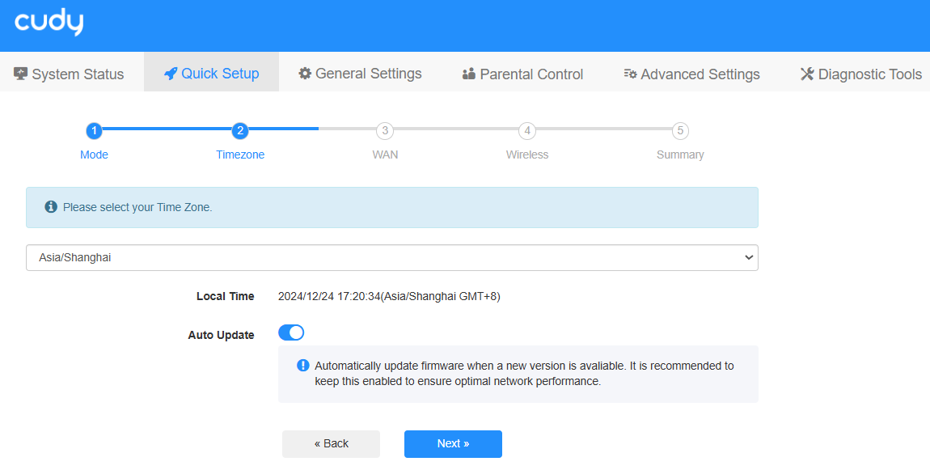Click the Cudy logo
This screenshot has width=930, height=470.
click(x=49, y=23)
